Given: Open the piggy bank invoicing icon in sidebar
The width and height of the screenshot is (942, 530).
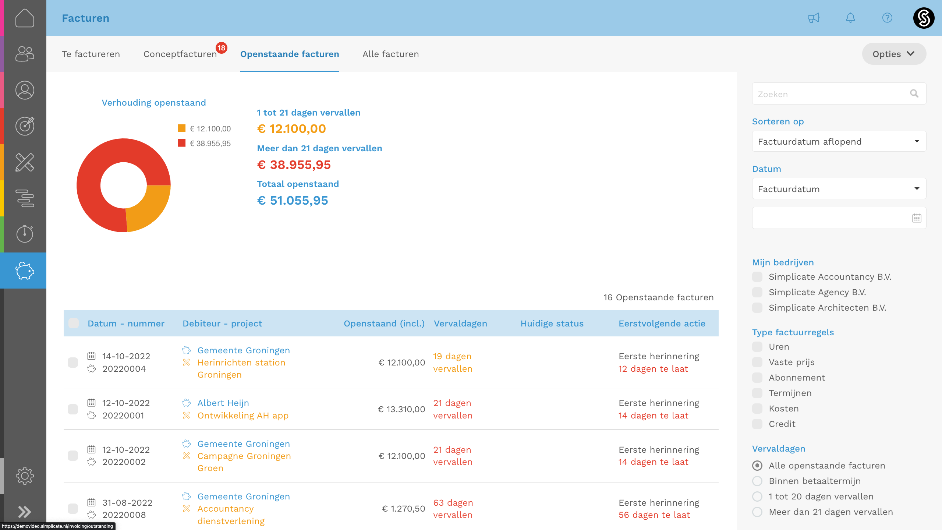Looking at the screenshot, I should click(x=24, y=271).
